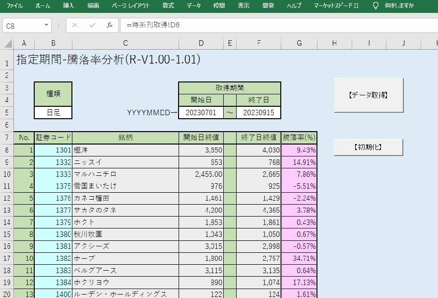
Task: Select the サカタのタネ cell
Action: click(125, 210)
